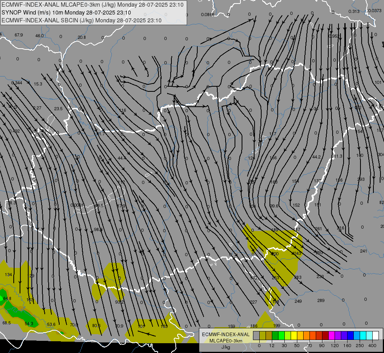
Task: Click the gray swatch in the legend
Action: coord(257,335)
